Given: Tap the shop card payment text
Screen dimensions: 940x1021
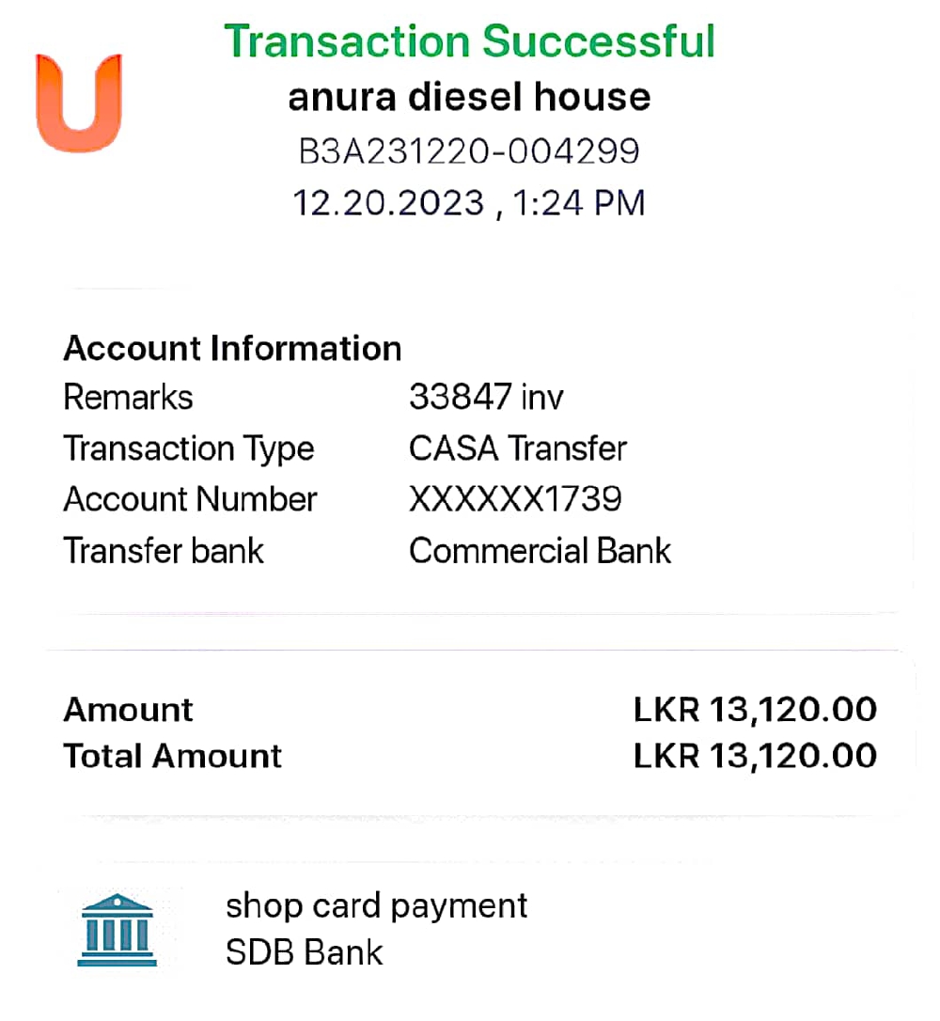Looking at the screenshot, I should pyautogui.click(x=376, y=906).
